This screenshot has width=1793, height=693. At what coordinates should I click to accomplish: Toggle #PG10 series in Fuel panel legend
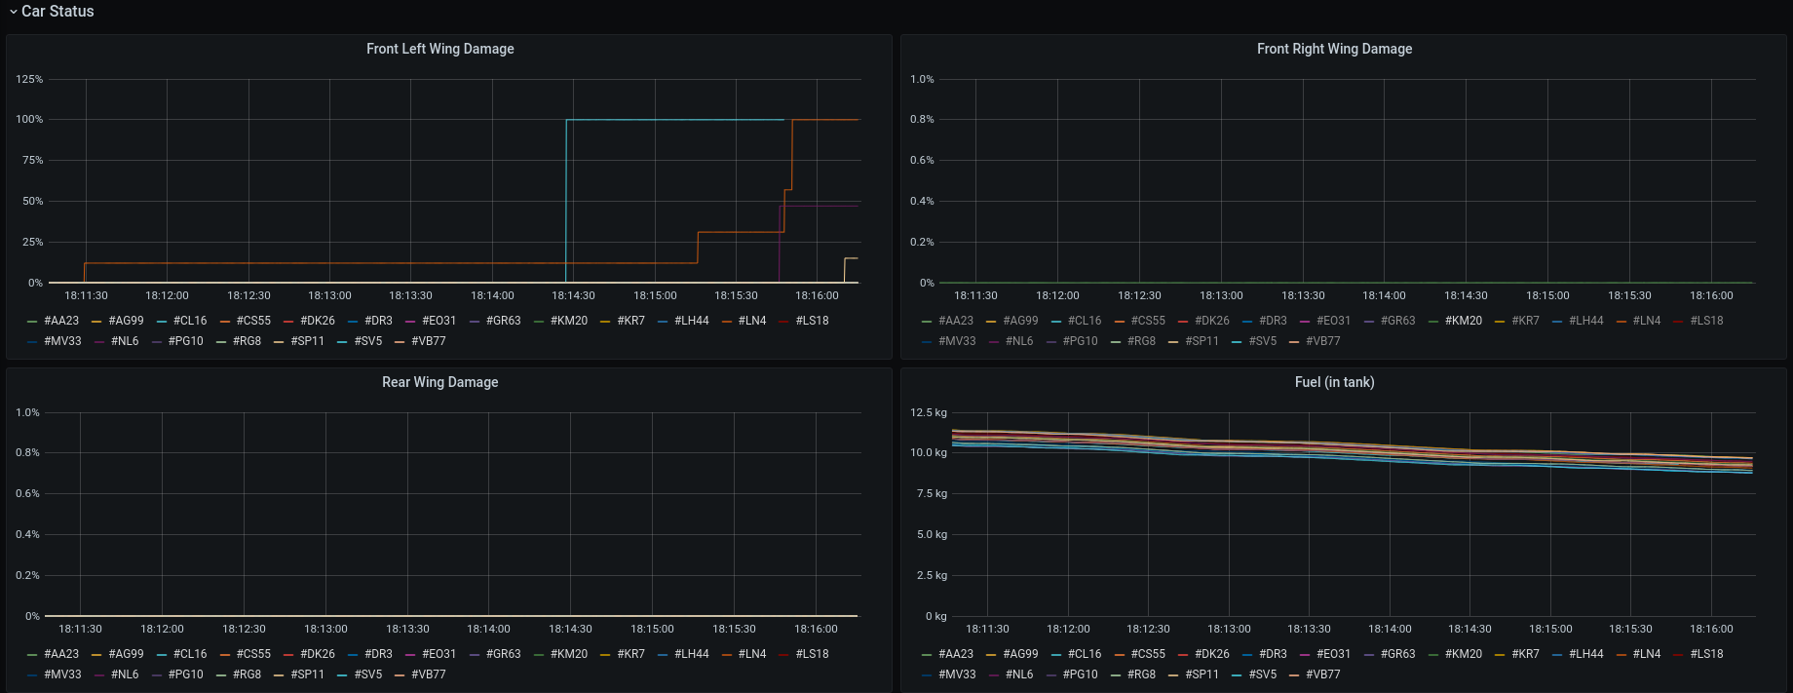pos(1081,674)
